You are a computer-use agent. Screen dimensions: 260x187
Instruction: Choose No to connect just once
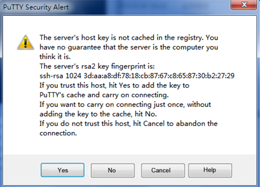(x=113, y=171)
